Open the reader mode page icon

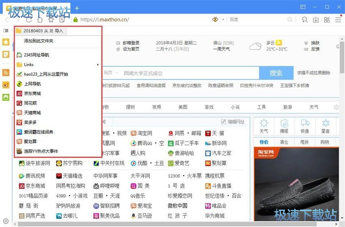point(62,20)
